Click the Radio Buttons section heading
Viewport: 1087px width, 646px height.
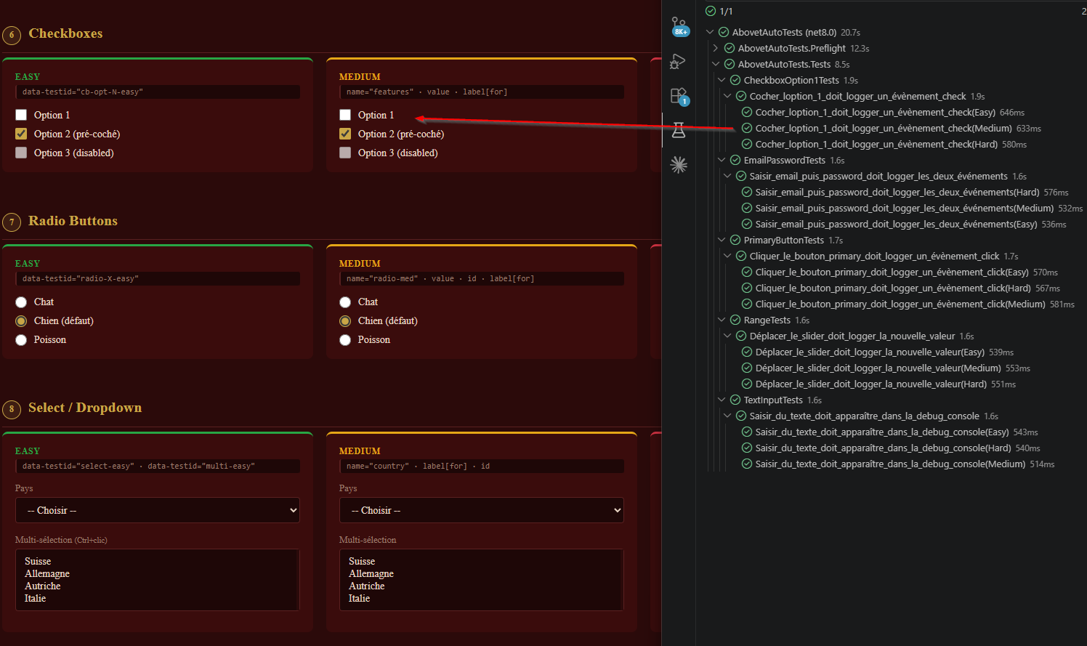coord(73,221)
